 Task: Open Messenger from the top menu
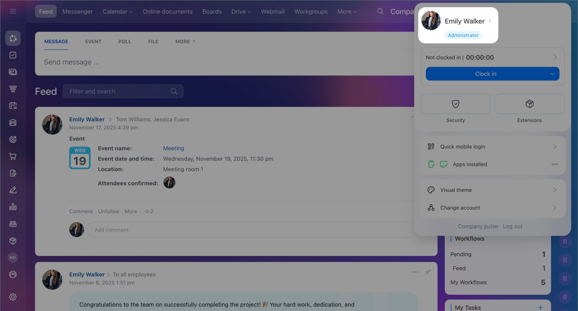[78, 11]
